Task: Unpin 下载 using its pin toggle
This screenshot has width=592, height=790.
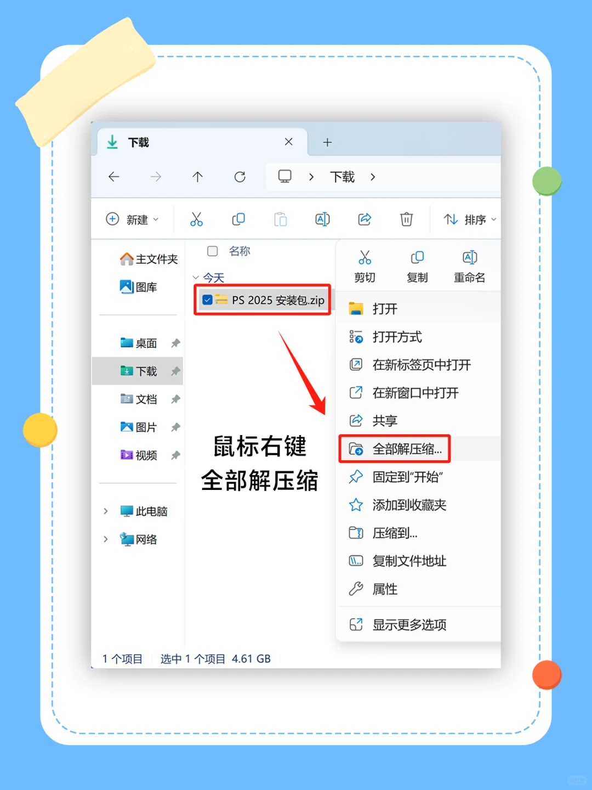Action: pos(175,371)
